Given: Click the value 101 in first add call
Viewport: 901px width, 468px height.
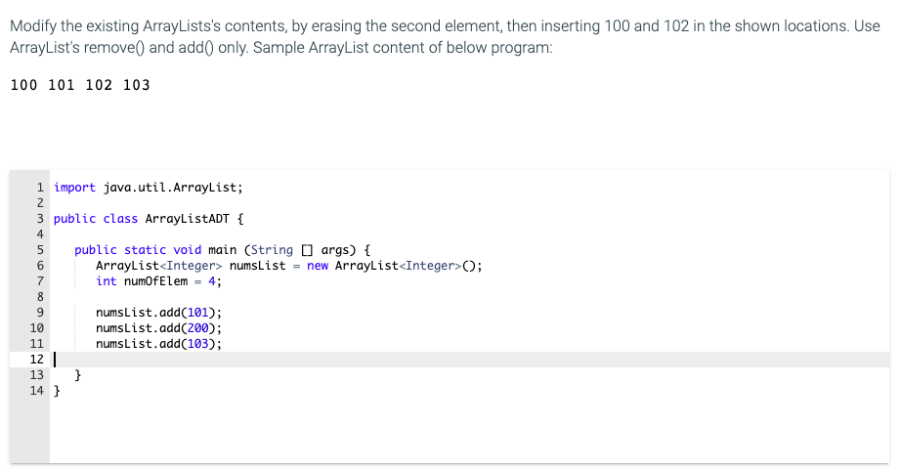Looking at the screenshot, I should 197,313.
